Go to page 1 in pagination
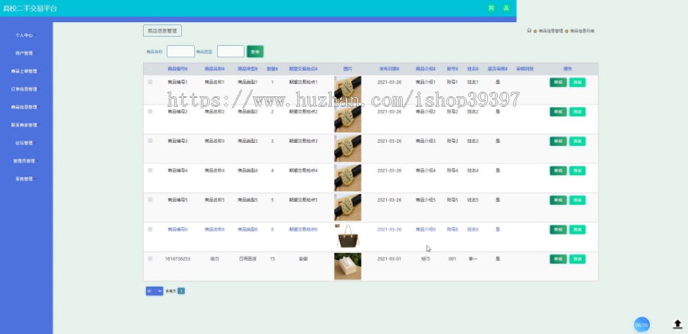The image size is (688, 334). click(181, 290)
